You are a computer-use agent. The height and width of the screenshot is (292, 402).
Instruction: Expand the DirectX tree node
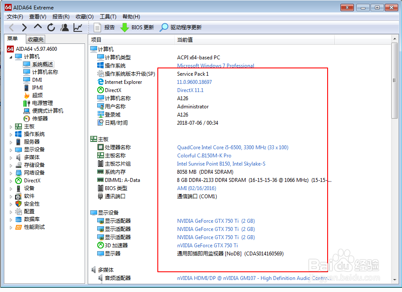11,181
